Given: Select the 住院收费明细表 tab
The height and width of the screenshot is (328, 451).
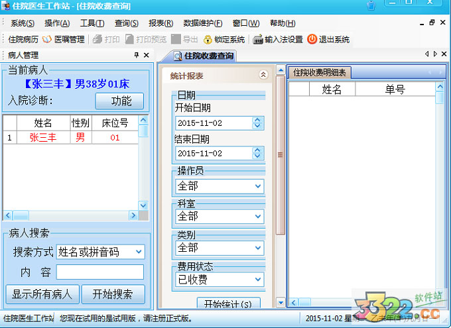Looking at the screenshot, I should 319,73.
